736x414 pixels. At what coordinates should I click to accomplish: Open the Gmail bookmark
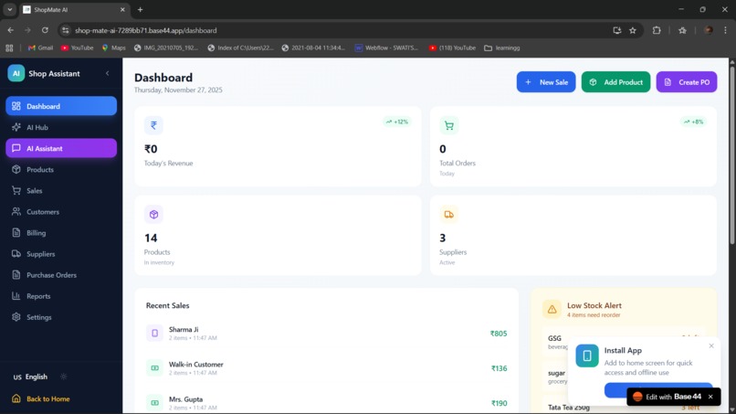point(40,48)
